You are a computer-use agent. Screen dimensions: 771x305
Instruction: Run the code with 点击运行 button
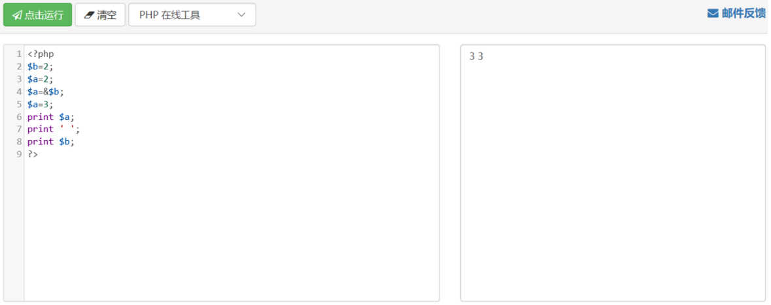coord(38,15)
